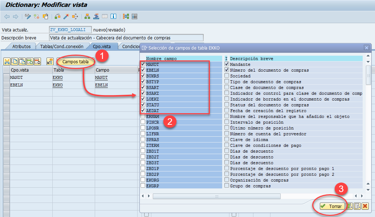375x217 pixels.
Task: Click the Forward arrow in the toolbar
Action: (x=16, y=16)
